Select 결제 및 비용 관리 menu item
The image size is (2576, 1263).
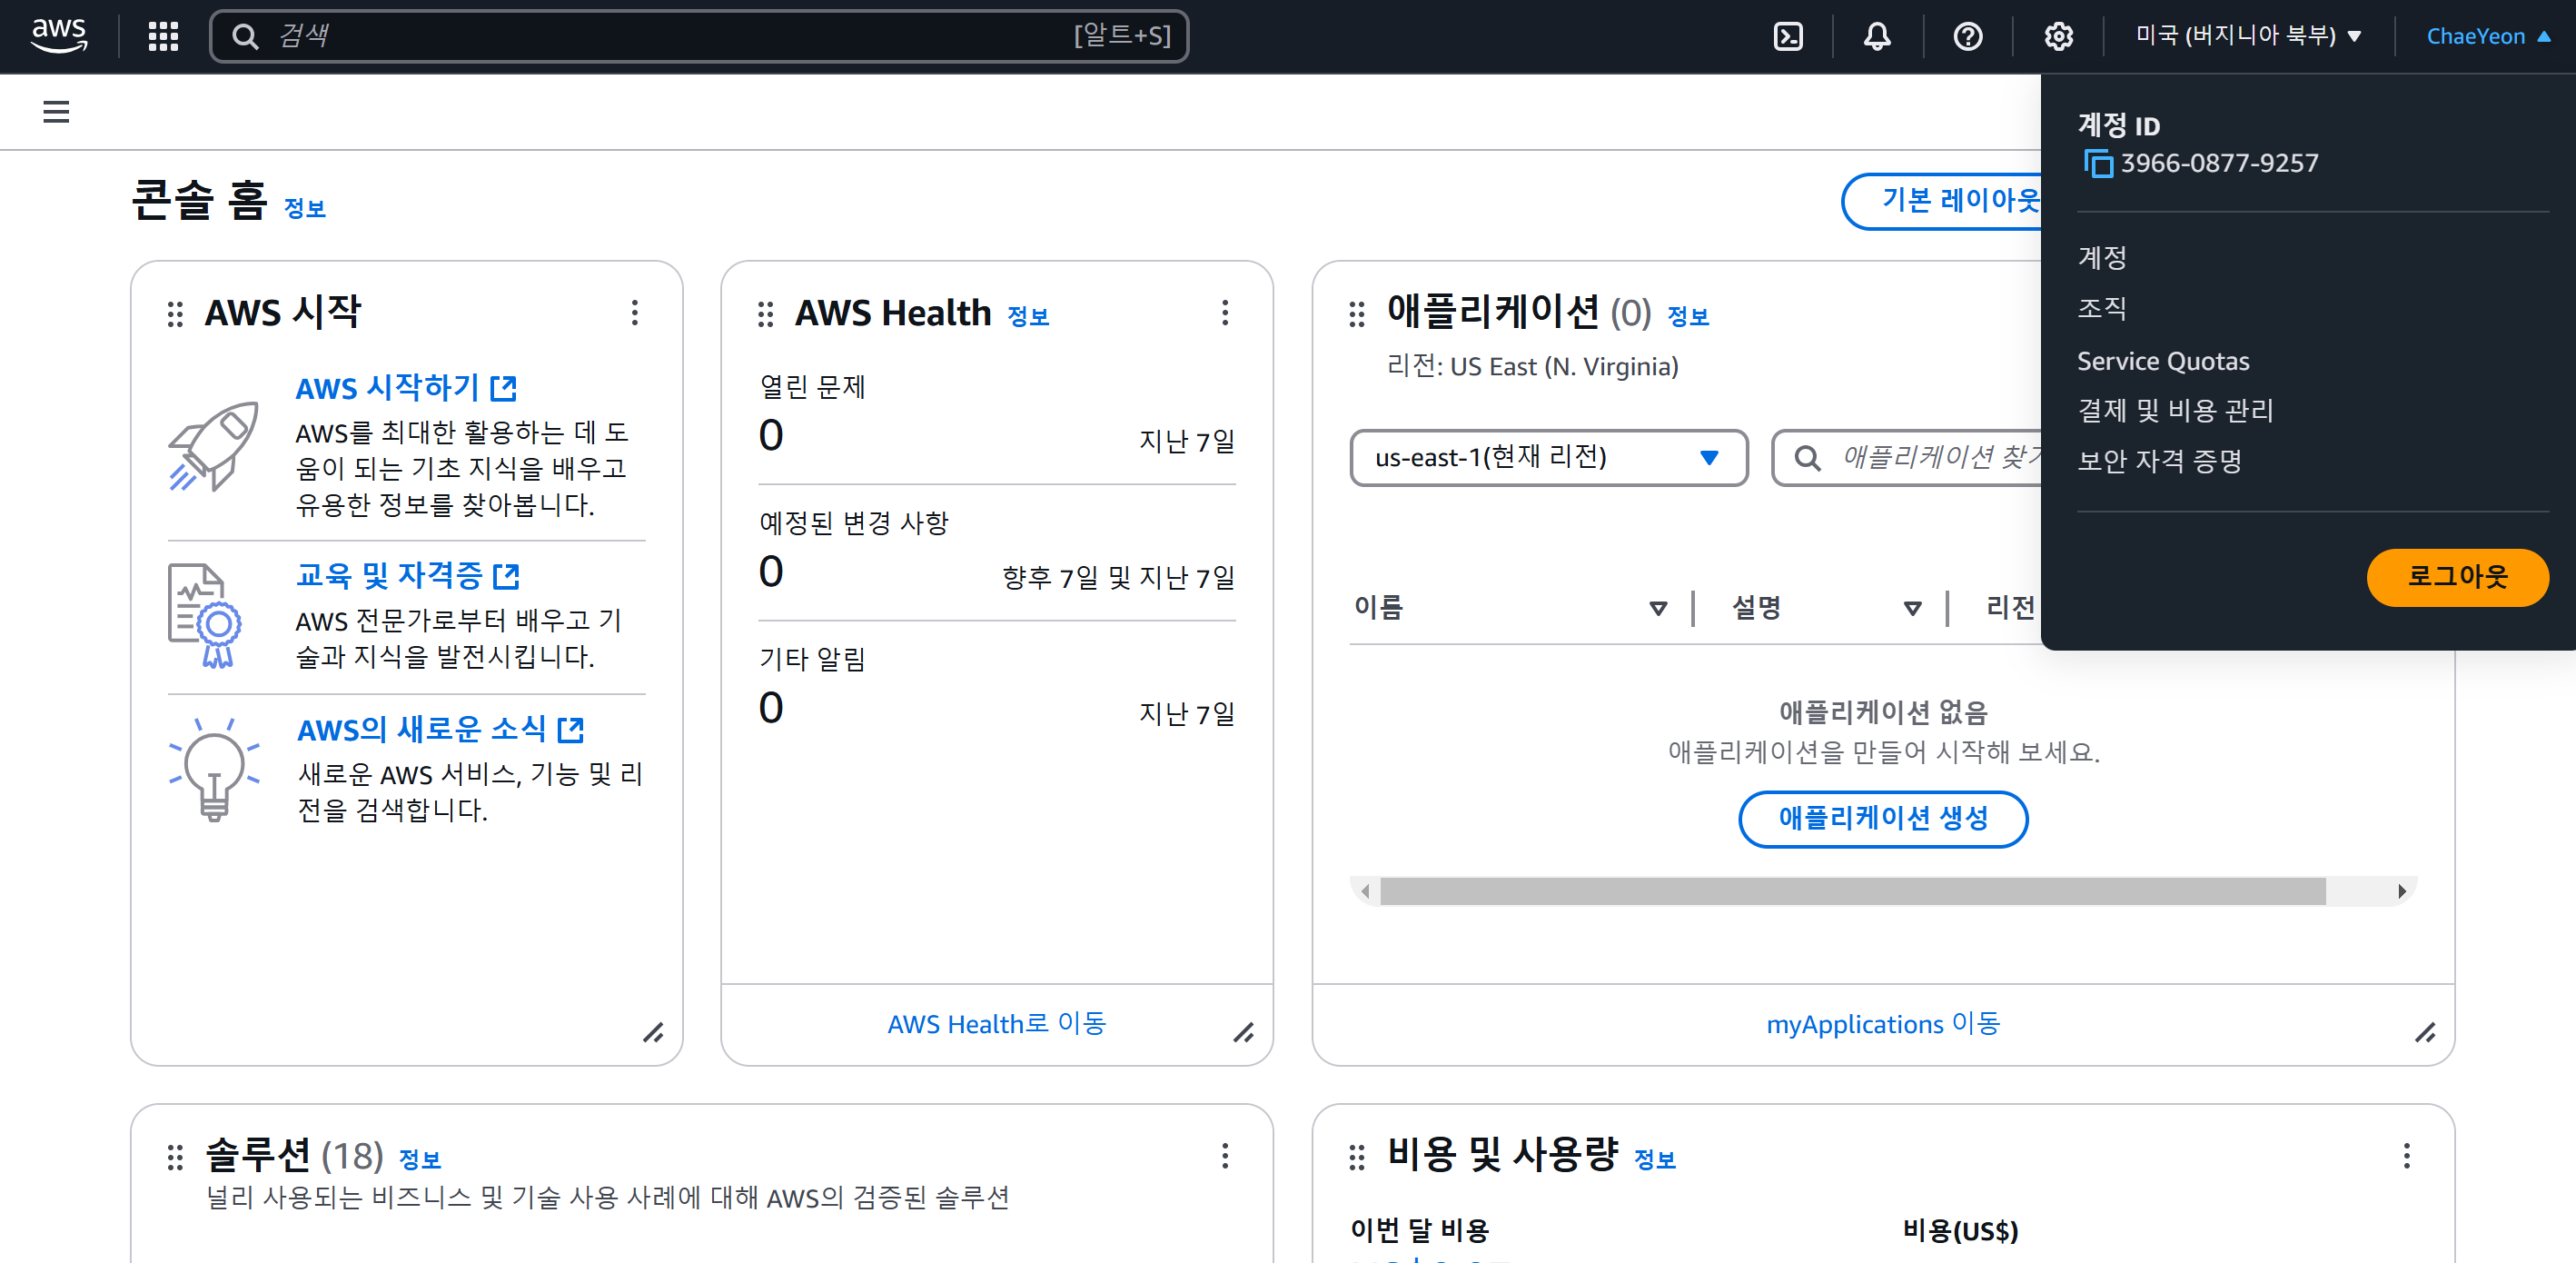(x=2175, y=410)
